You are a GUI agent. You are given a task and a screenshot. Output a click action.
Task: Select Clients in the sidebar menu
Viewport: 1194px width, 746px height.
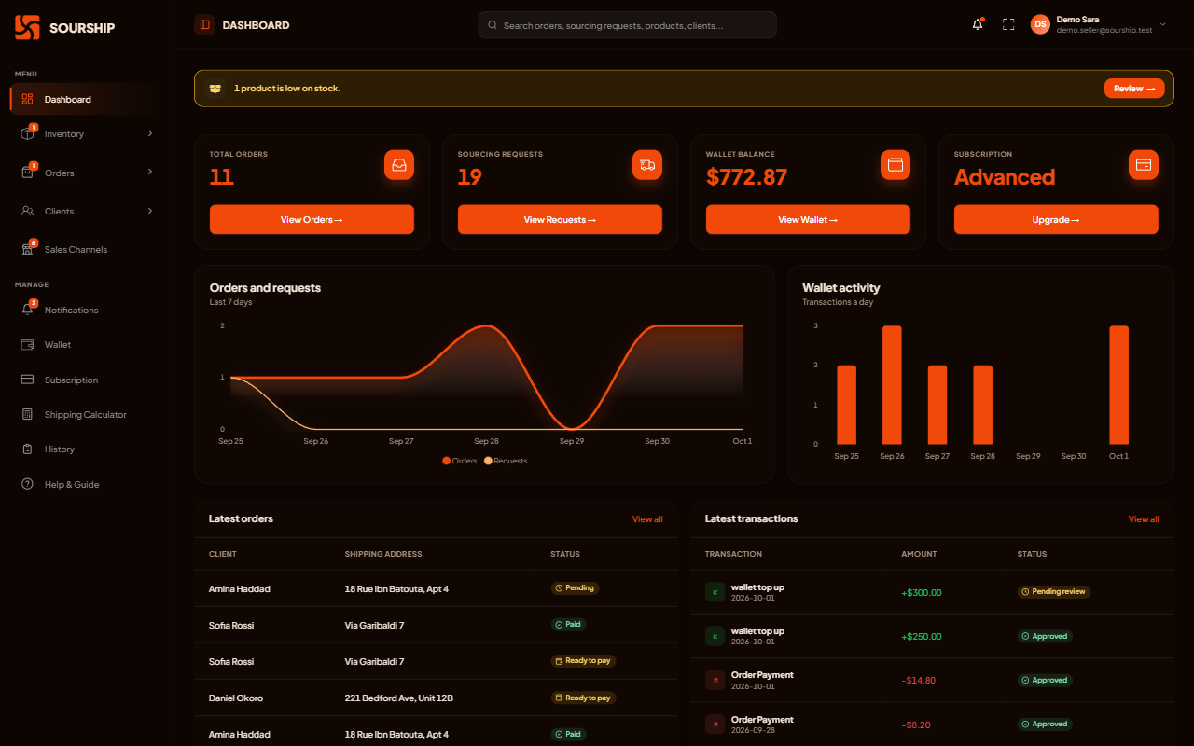(82, 211)
